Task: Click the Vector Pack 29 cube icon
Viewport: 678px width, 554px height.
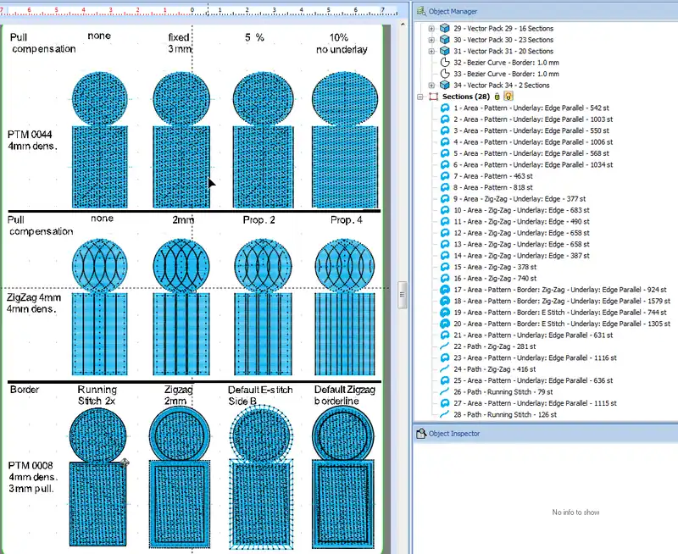Action: 445,28
